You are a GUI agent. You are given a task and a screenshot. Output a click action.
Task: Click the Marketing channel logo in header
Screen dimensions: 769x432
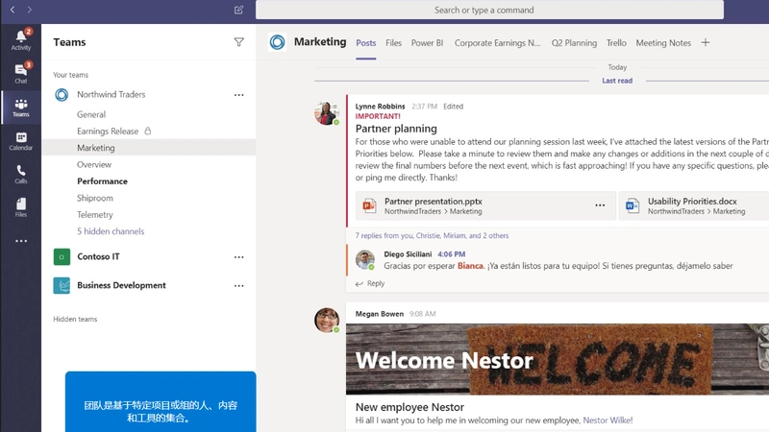(277, 42)
